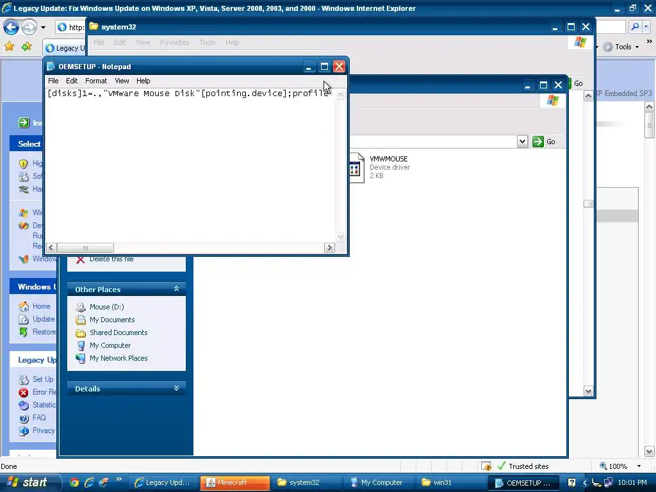Image resolution: width=656 pixels, height=492 pixels.
Task: Click the Internet Explorer Forward button
Action: 29,28
